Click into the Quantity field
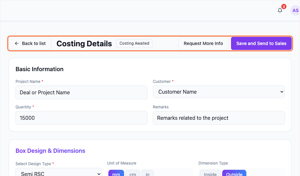Image resolution: width=300 pixels, height=176 pixels. [81, 118]
